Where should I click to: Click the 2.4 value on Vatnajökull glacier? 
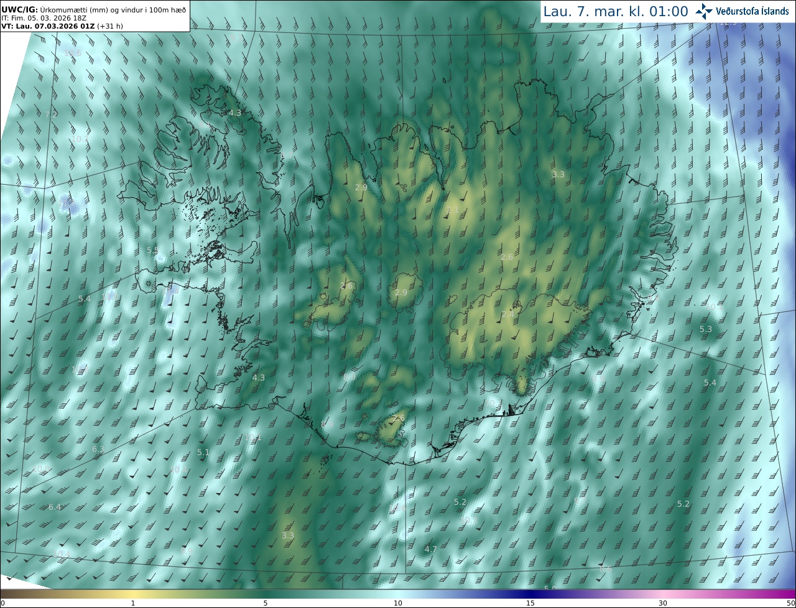pyautogui.click(x=508, y=315)
